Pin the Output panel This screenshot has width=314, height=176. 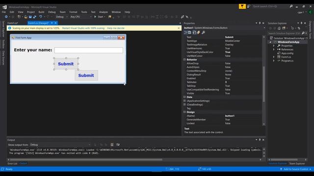pyautogui.click(x=260, y=140)
